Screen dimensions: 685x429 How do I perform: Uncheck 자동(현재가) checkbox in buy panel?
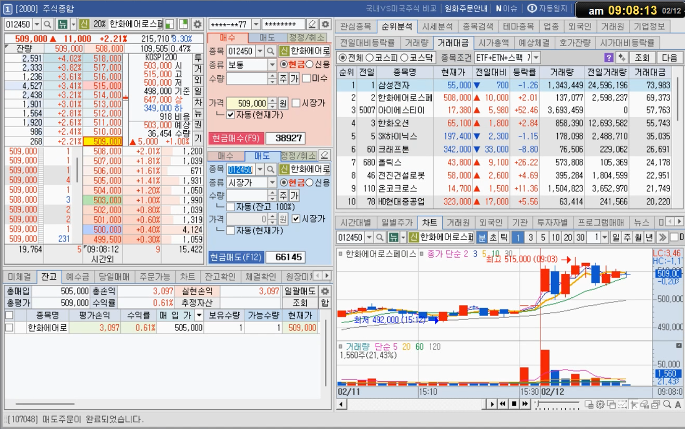pos(231,115)
